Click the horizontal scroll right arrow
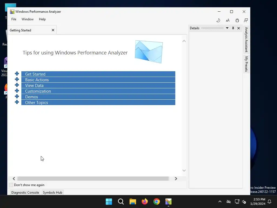This screenshot has height=208, width=277. [176, 178]
